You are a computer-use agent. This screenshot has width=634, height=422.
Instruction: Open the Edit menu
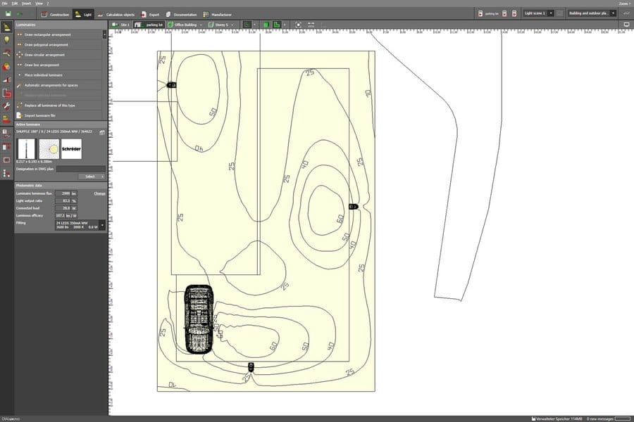point(15,4)
